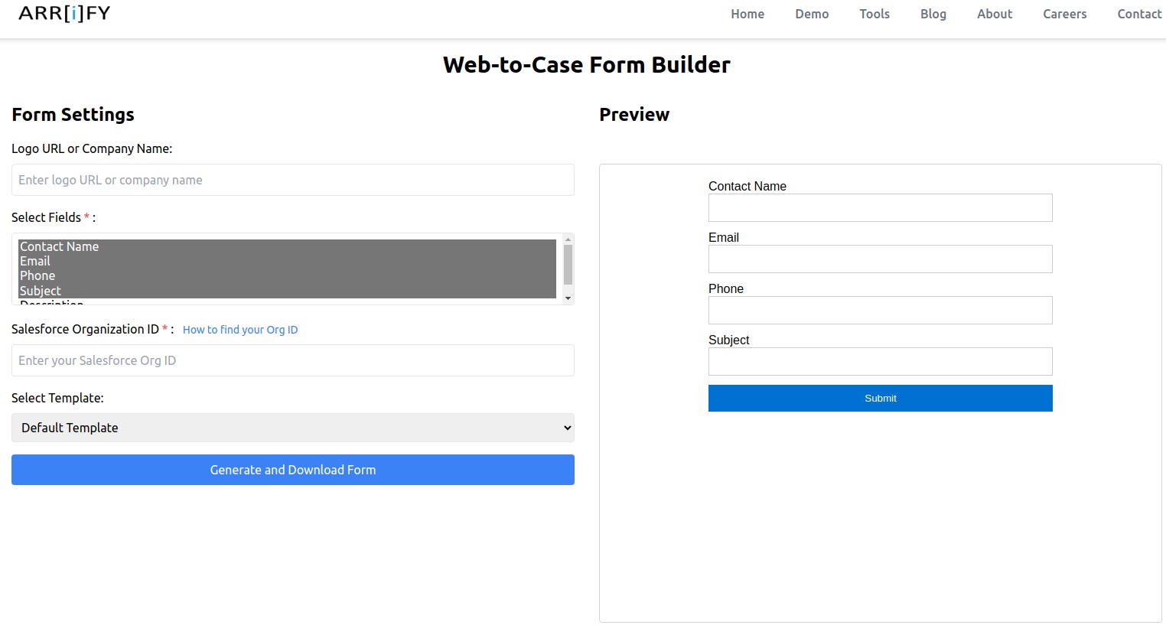
Task: Click the Subject input in the preview form
Action: point(880,361)
